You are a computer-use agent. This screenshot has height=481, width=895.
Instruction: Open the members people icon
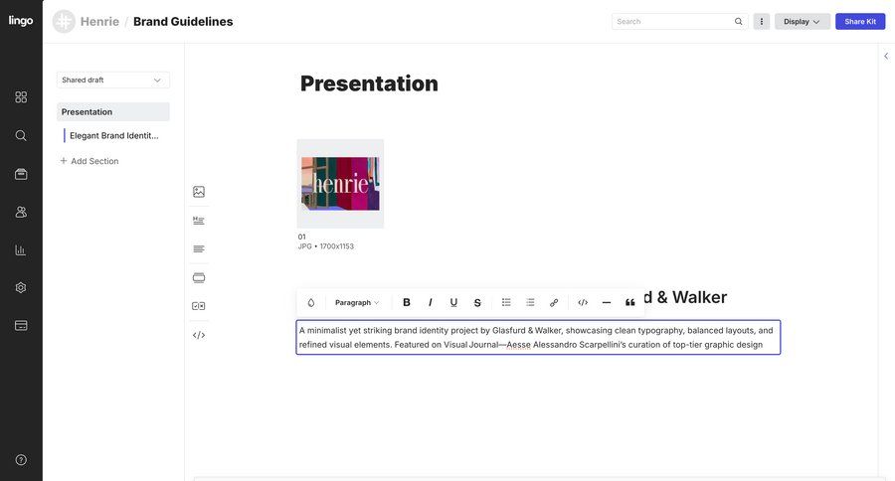coord(21,212)
